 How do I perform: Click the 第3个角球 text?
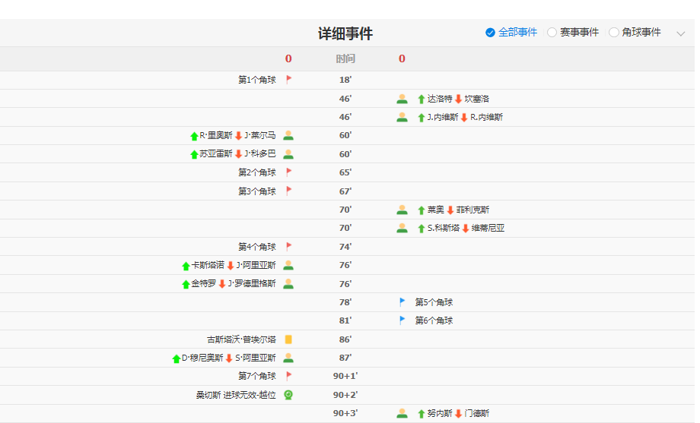click(x=257, y=191)
